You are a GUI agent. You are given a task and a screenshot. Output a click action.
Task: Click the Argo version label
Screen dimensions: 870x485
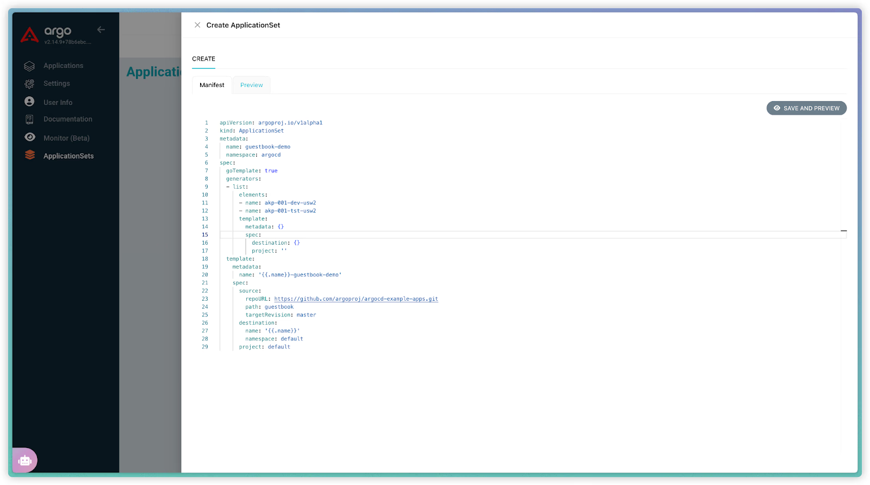pyautogui.click(x=68, y=42)
